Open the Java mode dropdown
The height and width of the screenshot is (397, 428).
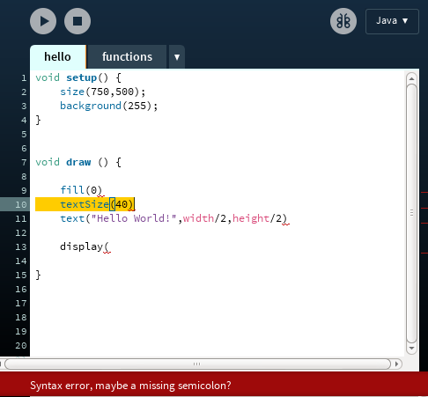[x=392, y=21]
